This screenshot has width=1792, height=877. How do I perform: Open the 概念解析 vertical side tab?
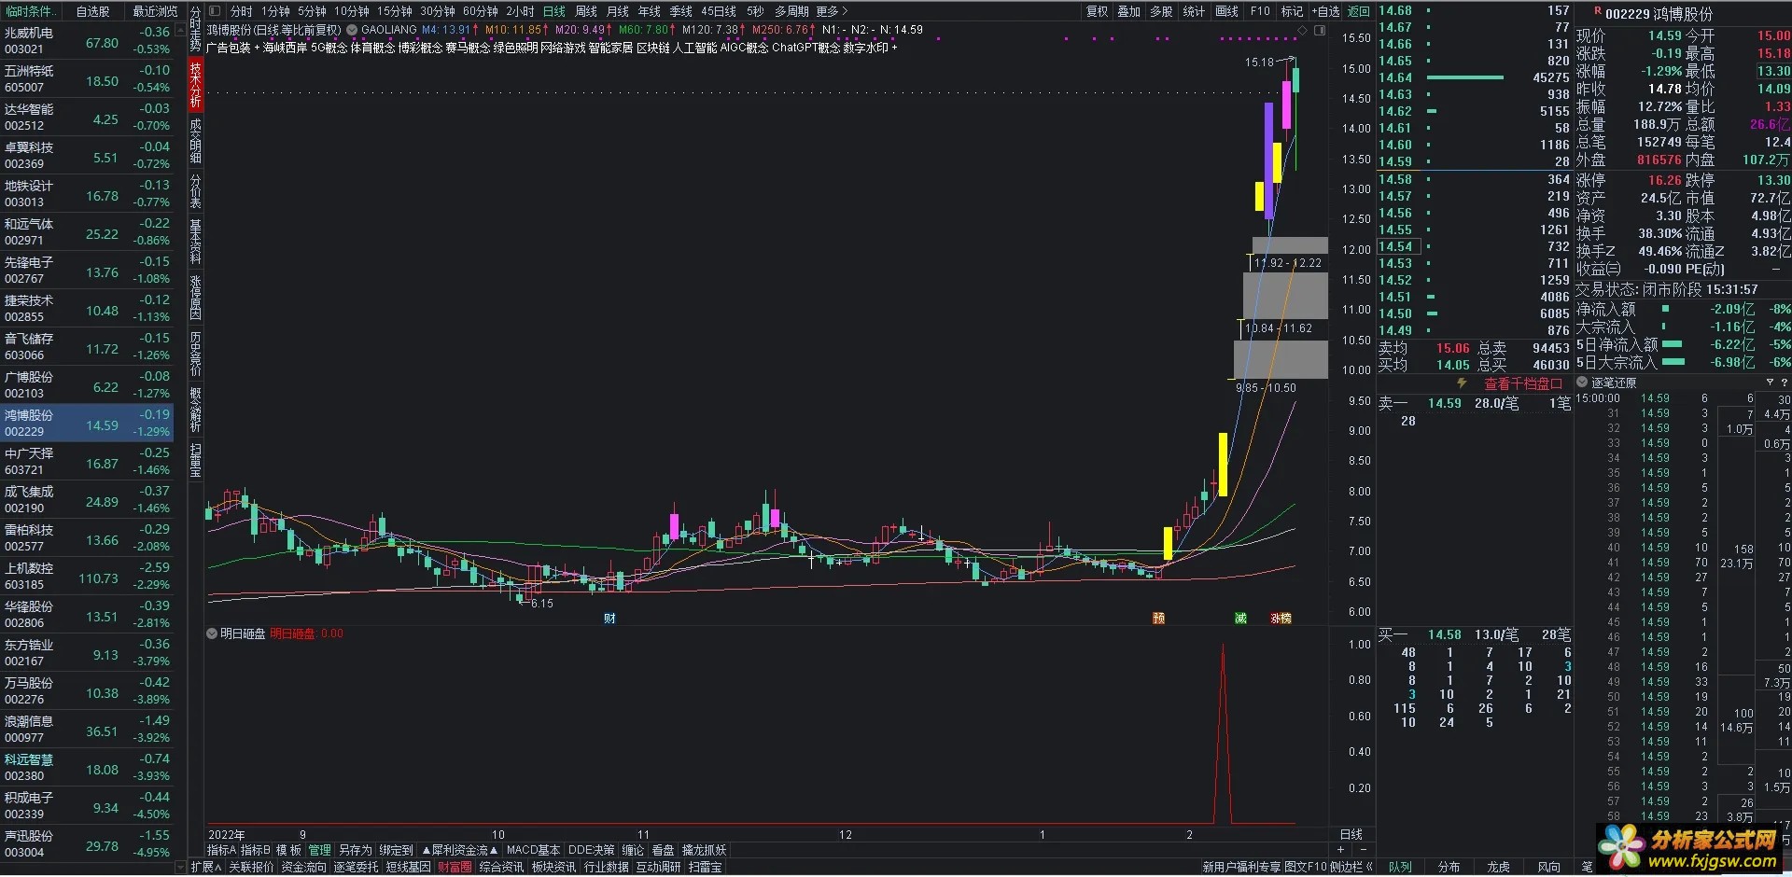195,410
